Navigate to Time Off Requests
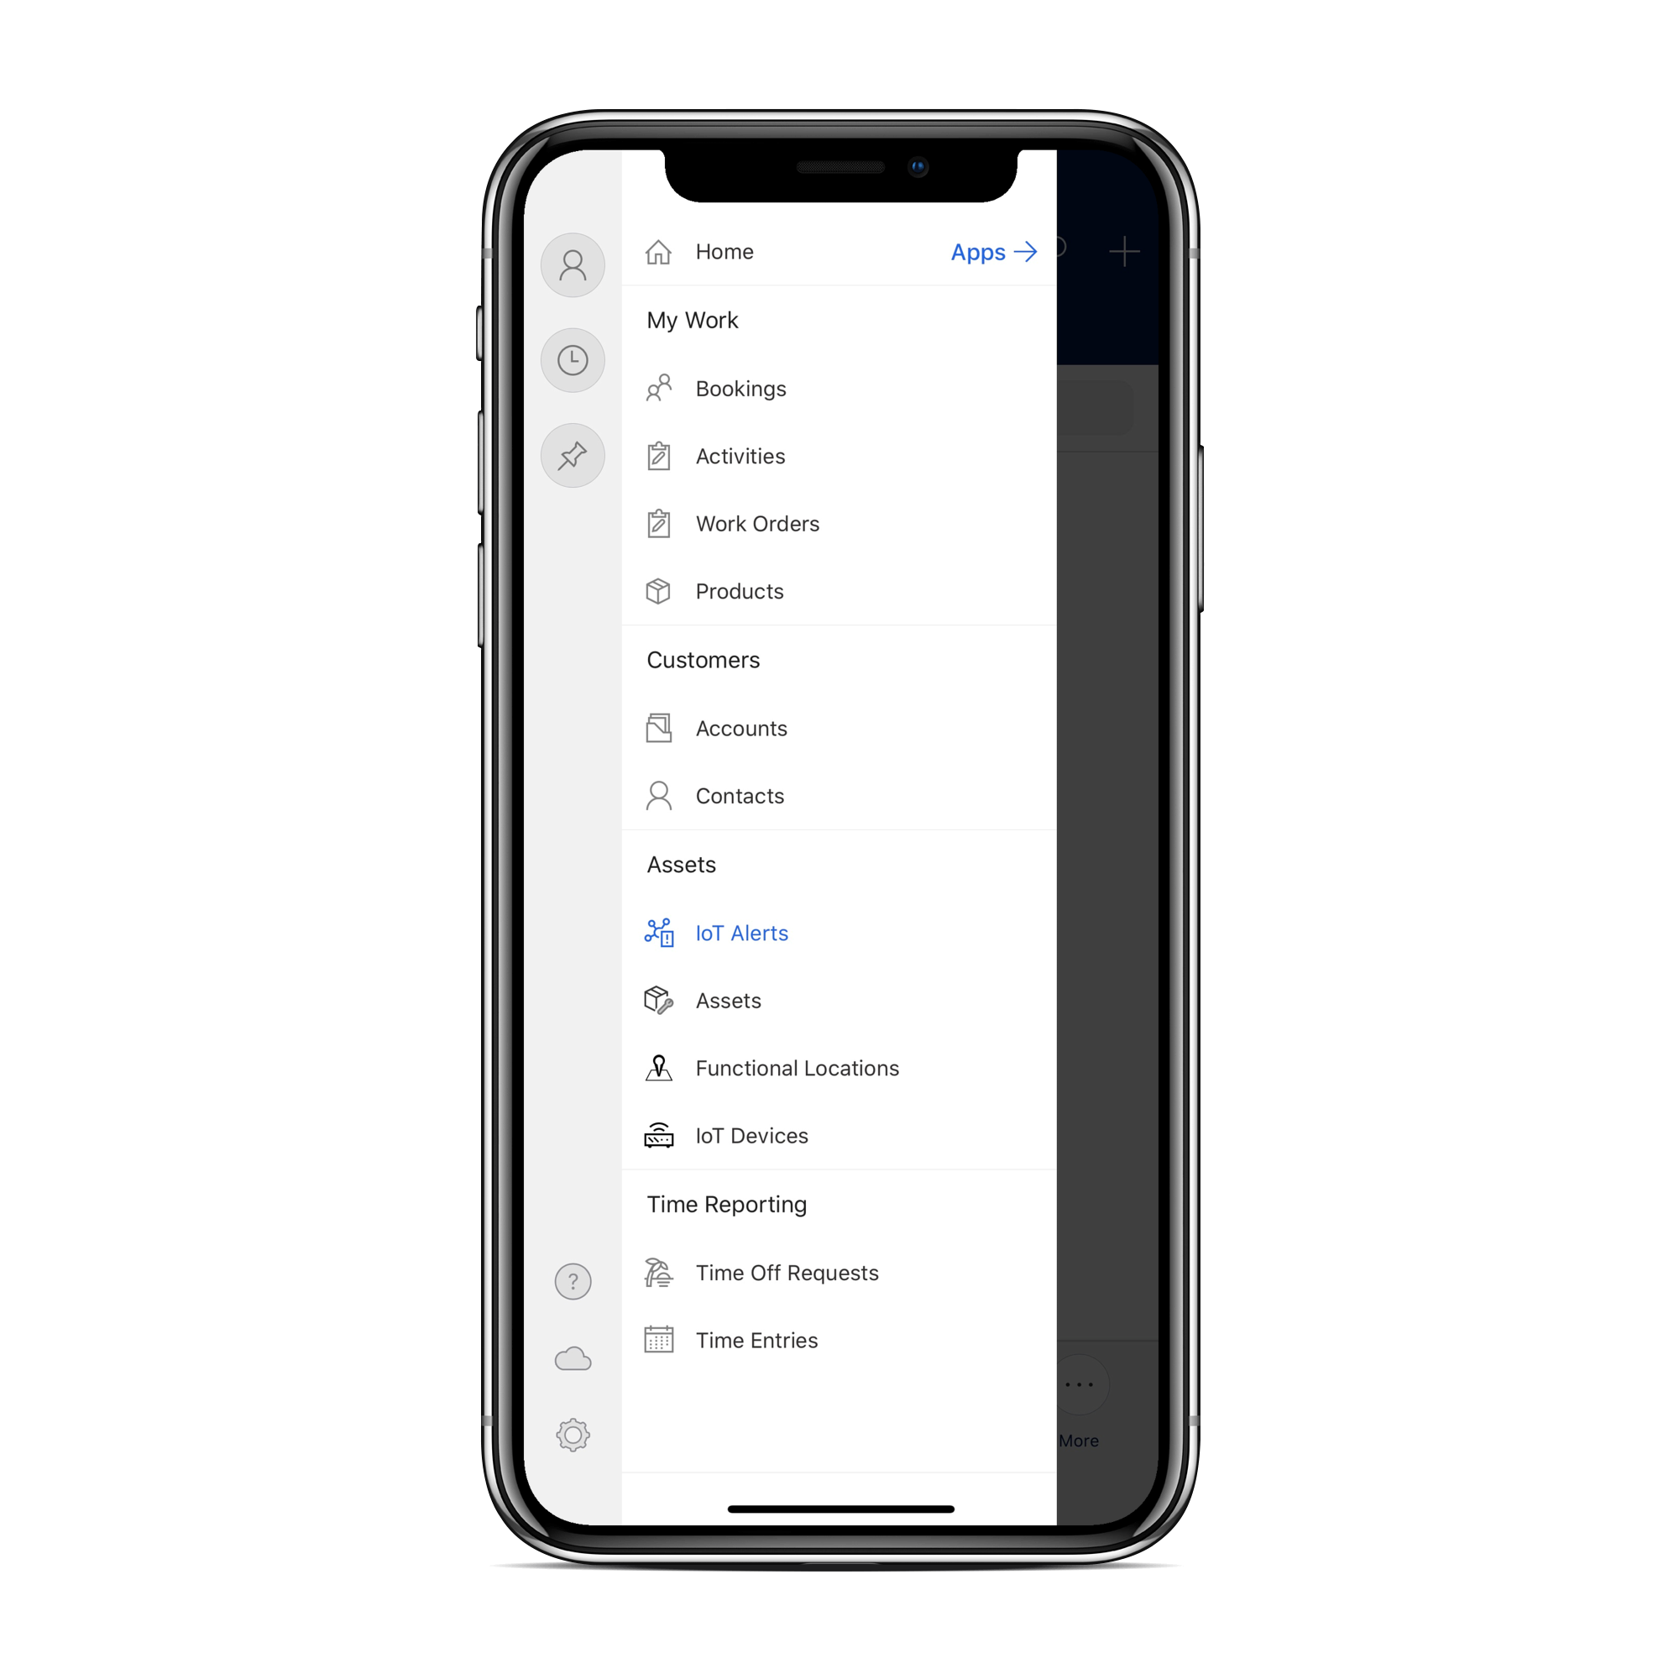 [x=787, y=1272]
